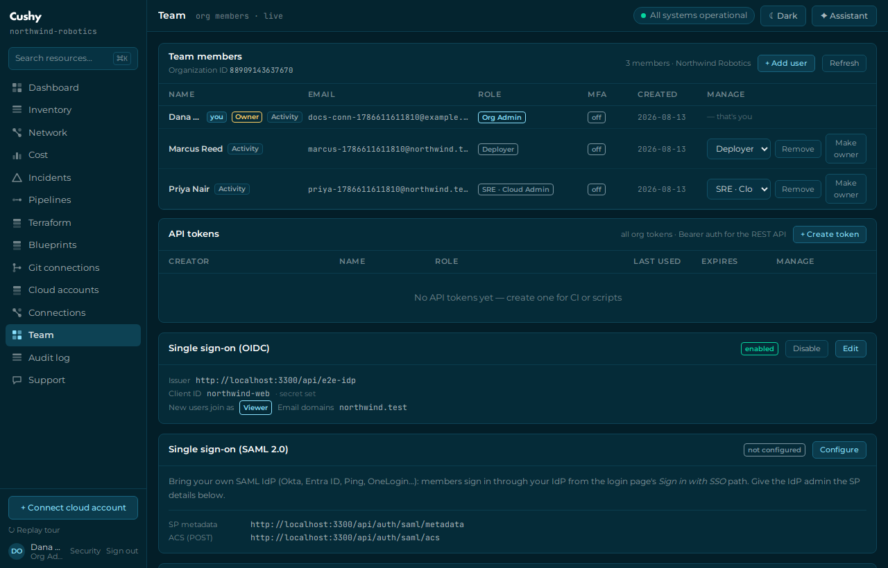
Task: Click the Replay tour link
Action: (34, 530)
